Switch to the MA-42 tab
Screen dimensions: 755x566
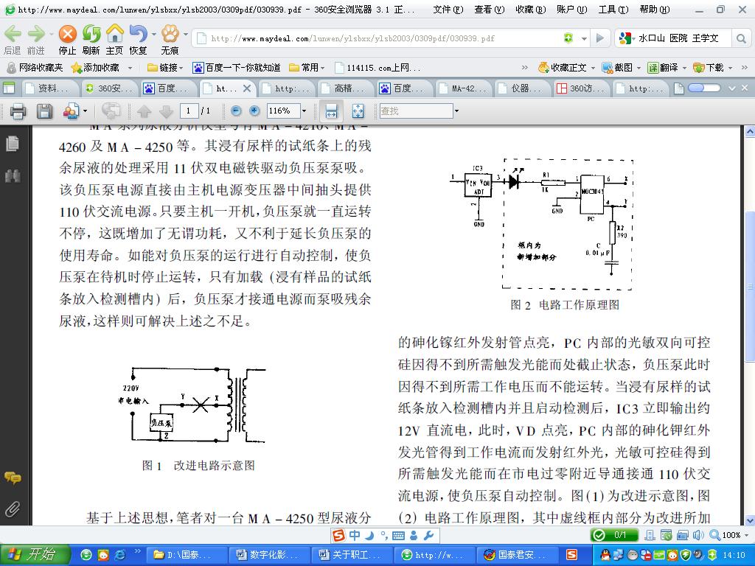[x=462, y=88]
